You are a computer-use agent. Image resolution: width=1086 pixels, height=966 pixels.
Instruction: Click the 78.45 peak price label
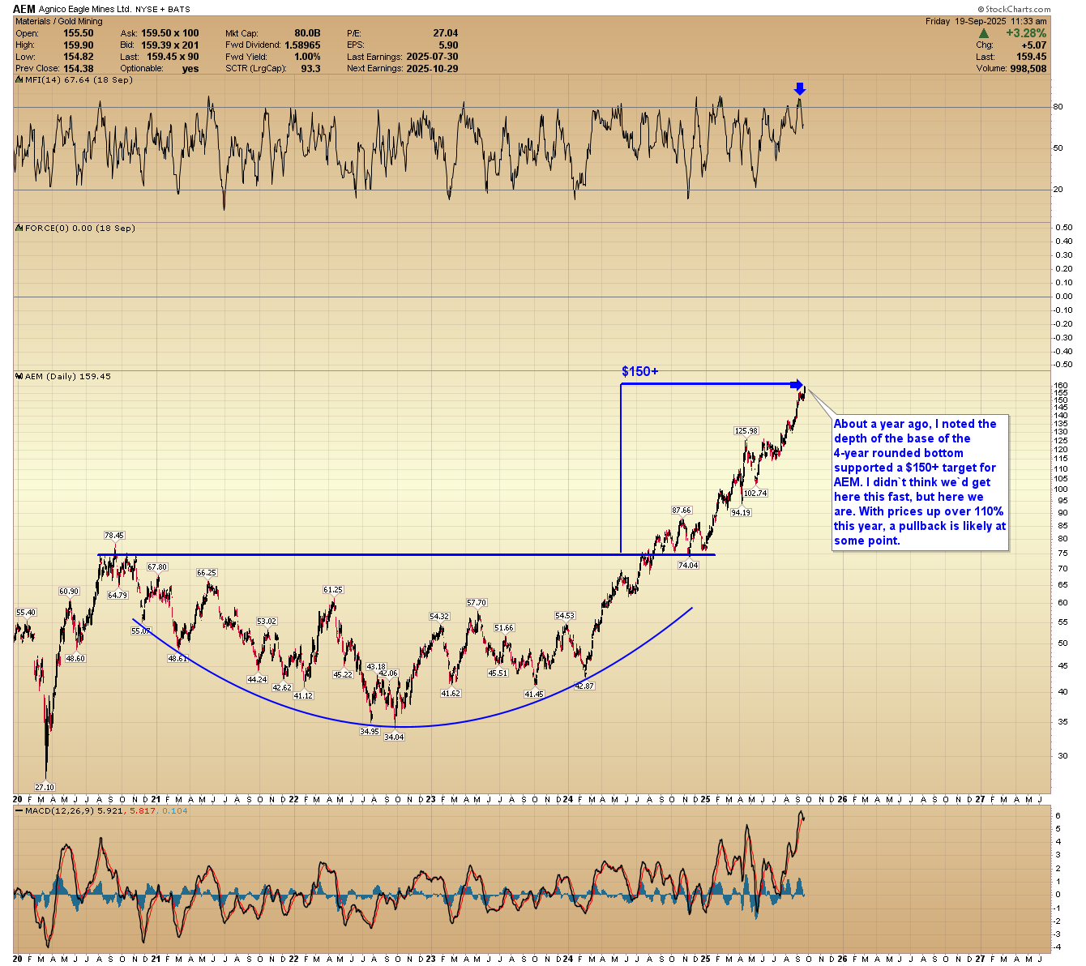pos(114,536)
